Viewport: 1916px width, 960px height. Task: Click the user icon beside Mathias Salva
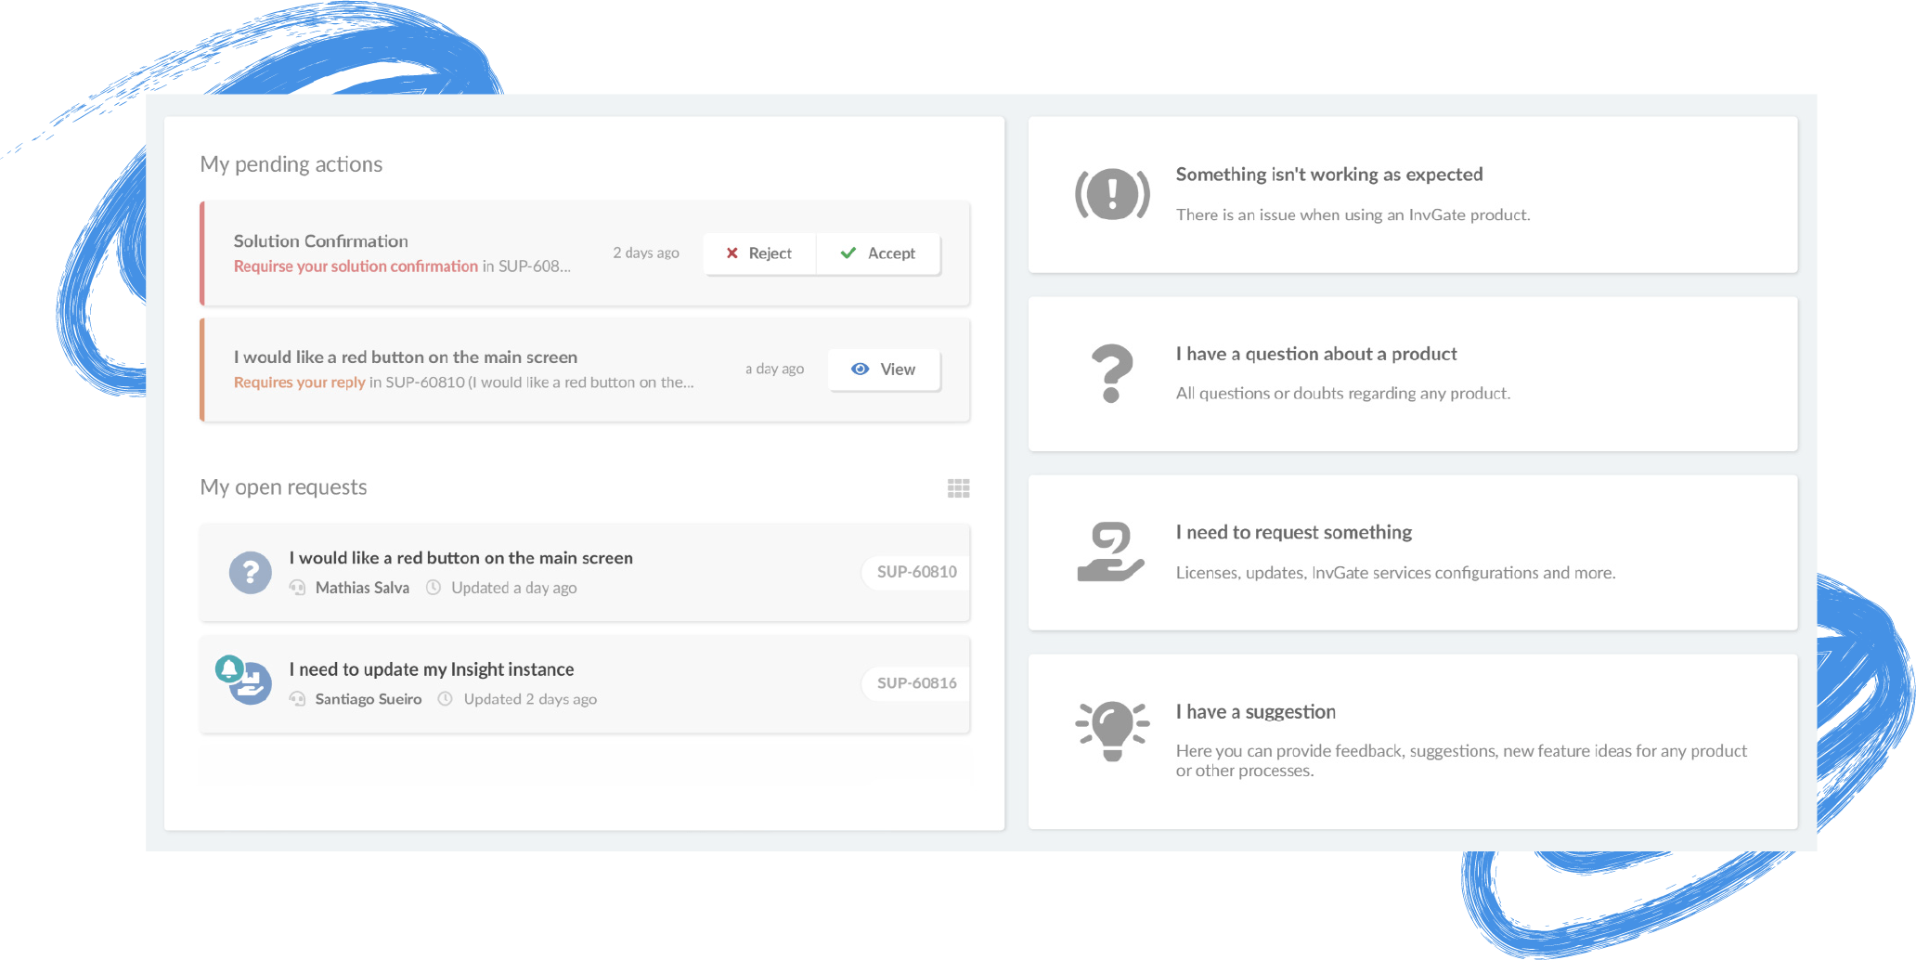[298, 587]
